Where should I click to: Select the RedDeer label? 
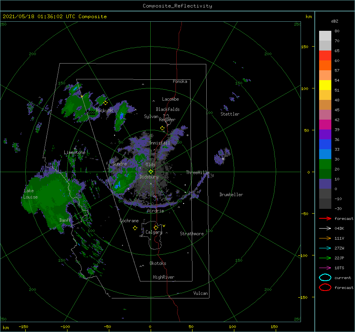pyautogui.click(x=167, y=120)
